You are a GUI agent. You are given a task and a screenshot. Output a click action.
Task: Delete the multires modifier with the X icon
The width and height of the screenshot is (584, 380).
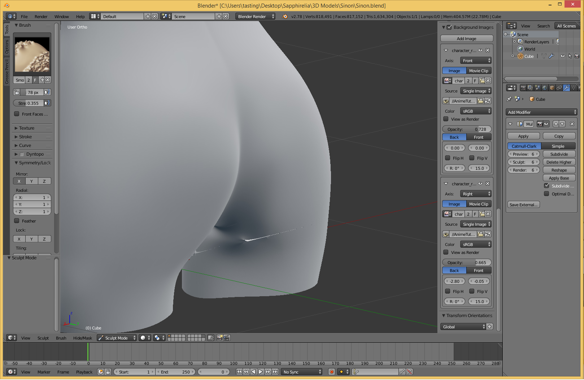(572, 124)
